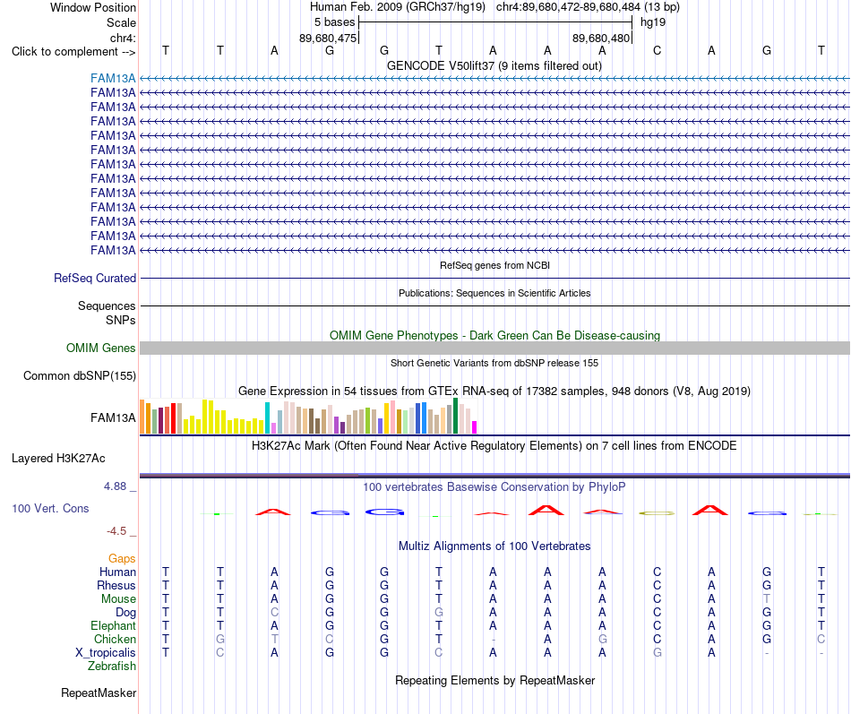Image resolution: width=851 pixels, height=714 pixels.
Task: Click the 'Click to complement -->' label
Action: (73, 52)
